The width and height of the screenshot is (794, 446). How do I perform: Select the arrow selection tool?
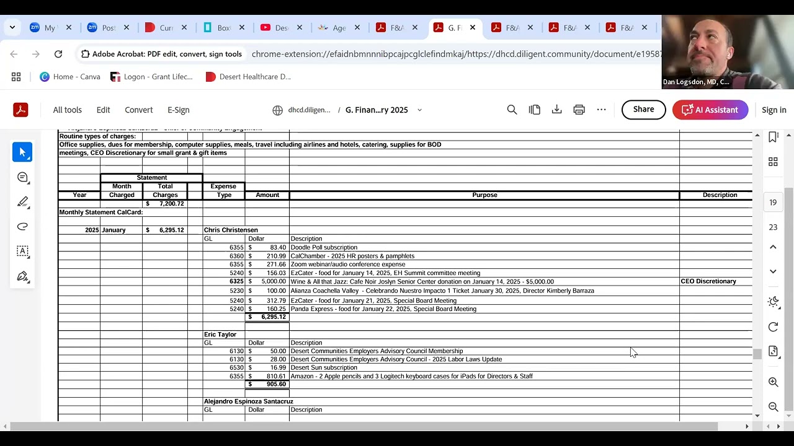pos(22,152)
